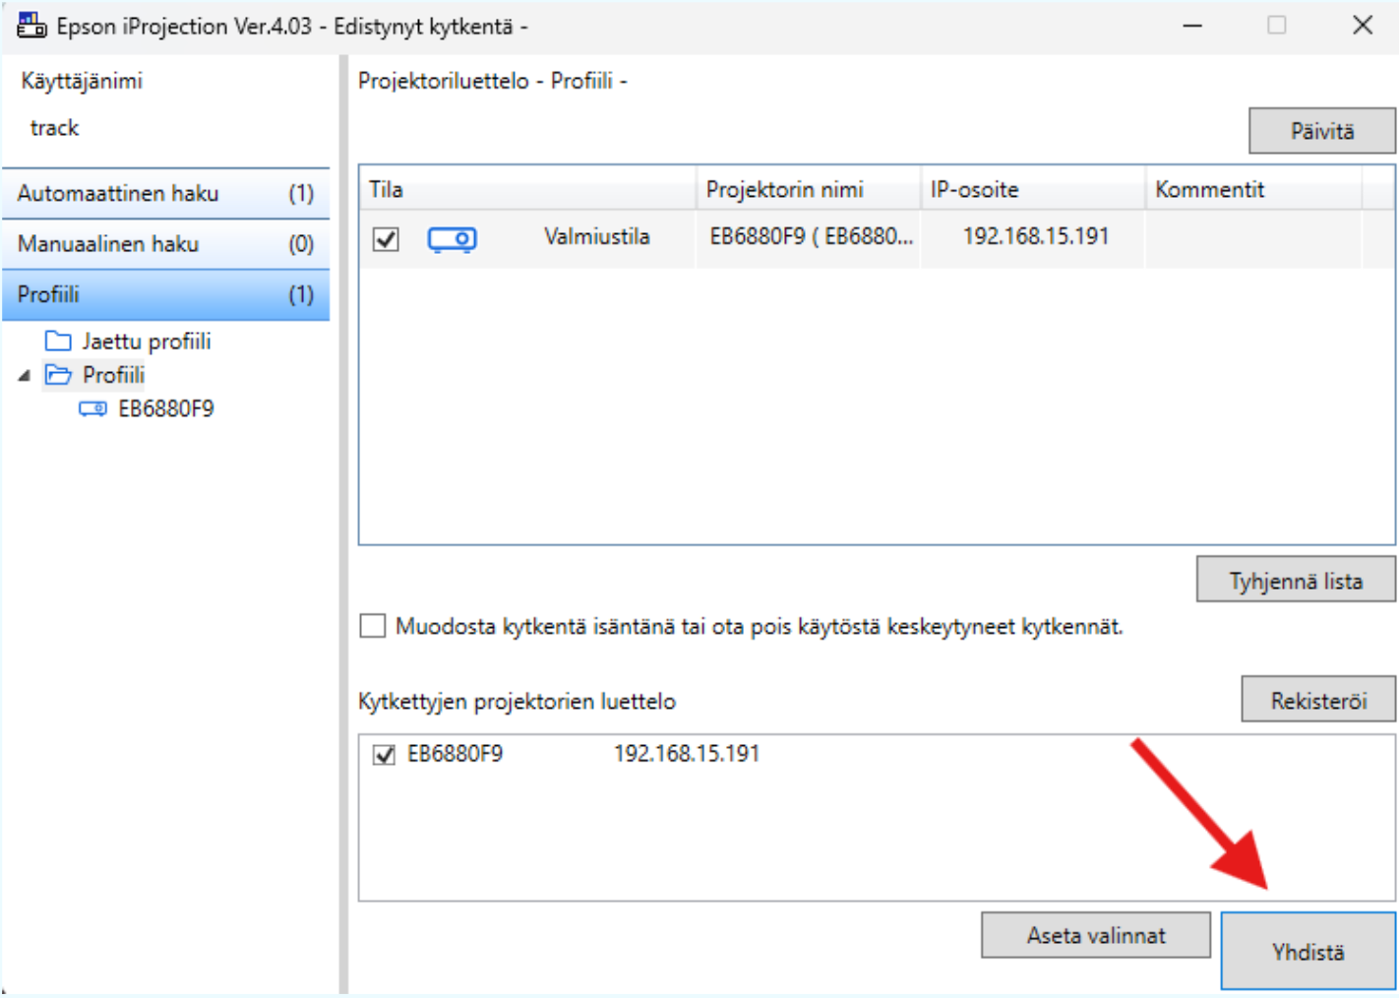This screenshot has width=1399, height=998.
Task: Click the username value track
Action: click(x=54, y=128)
